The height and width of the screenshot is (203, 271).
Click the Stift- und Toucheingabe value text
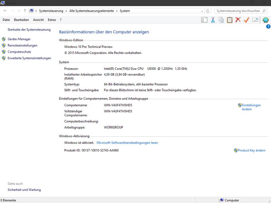pyautogui.click(x=150, y=90)
